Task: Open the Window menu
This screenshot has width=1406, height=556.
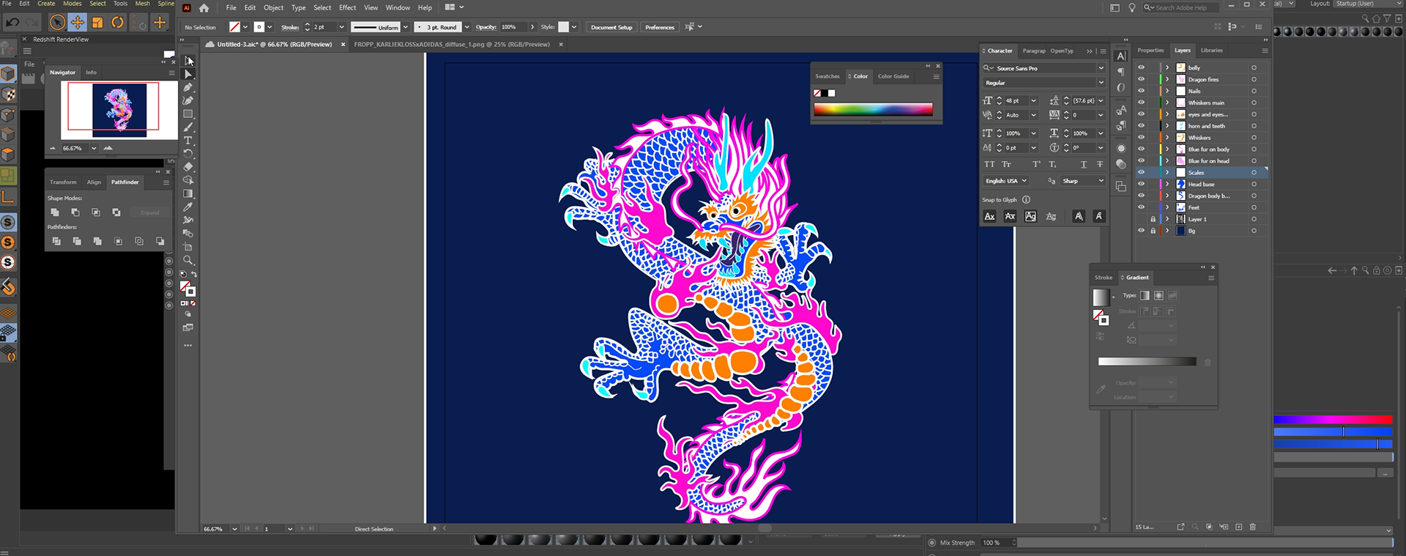Action: (x=398, y=8)
